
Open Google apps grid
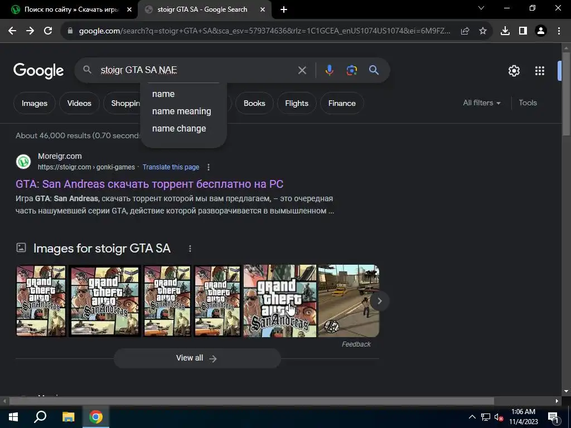(540, 71)
